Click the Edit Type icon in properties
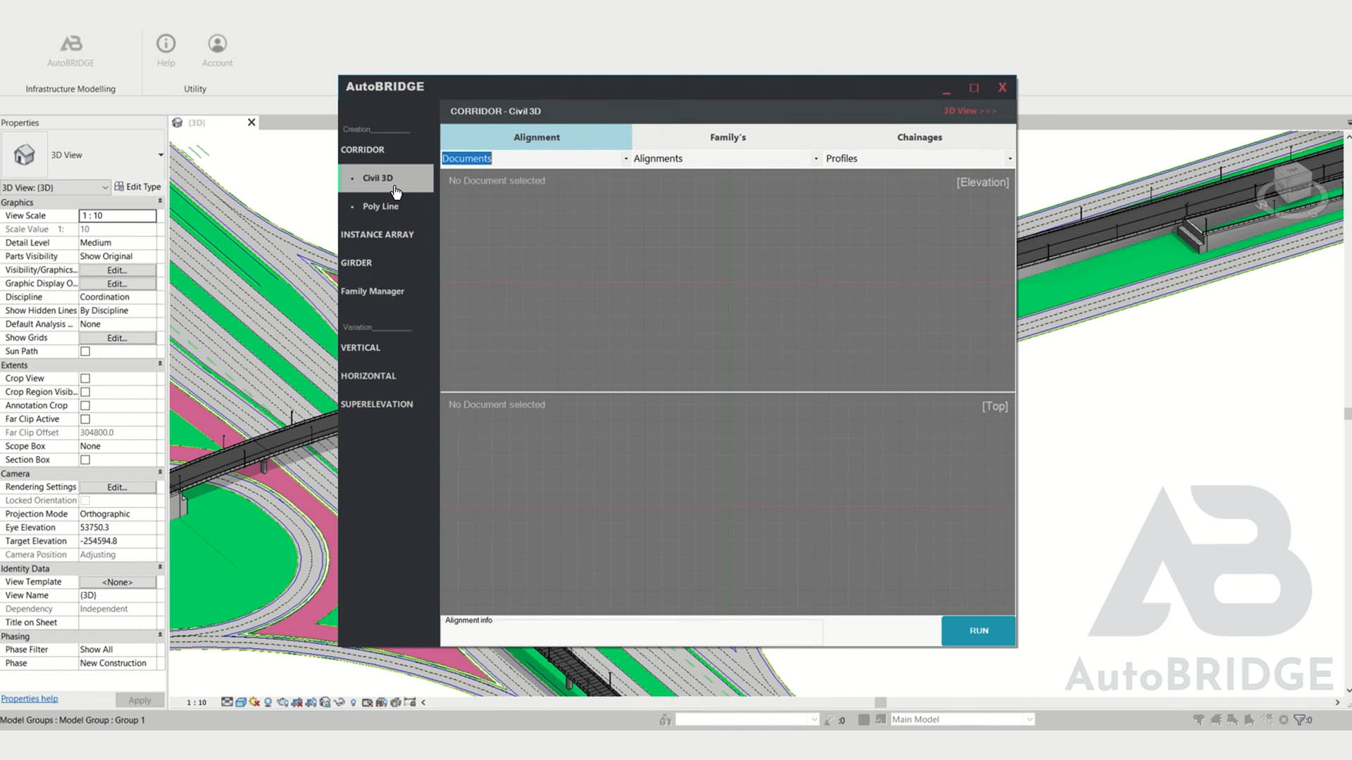Screen dimensions: 1352x760 (x=119, y=186)
